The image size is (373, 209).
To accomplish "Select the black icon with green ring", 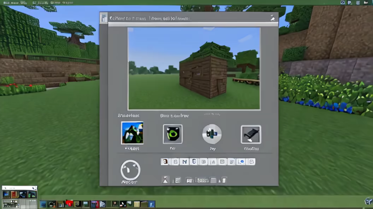I will (x=173, y=134).
